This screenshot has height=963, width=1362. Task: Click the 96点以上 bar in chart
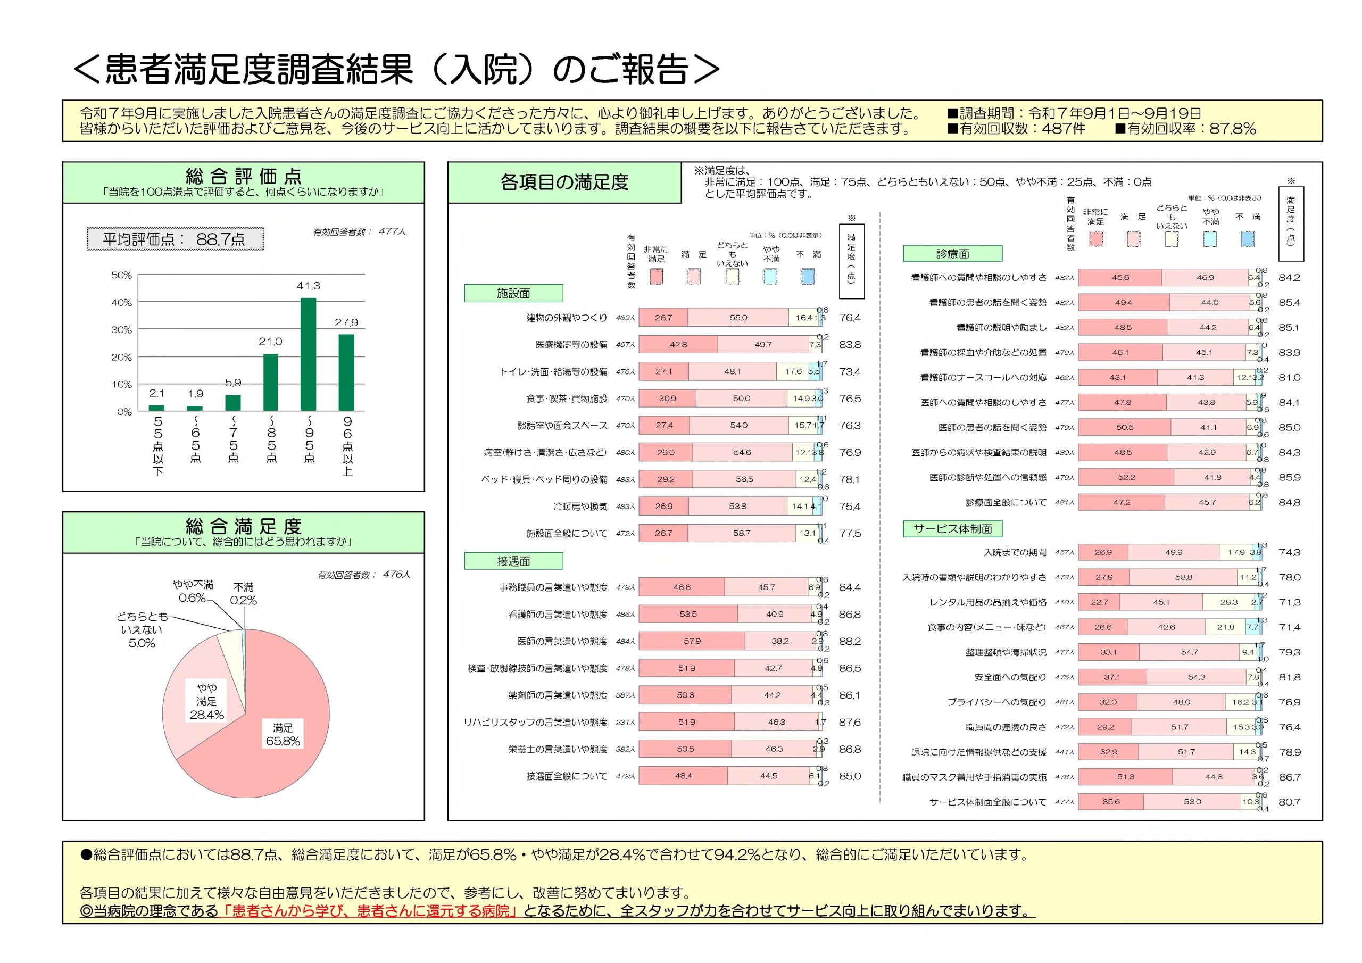[x=346, y=372]
